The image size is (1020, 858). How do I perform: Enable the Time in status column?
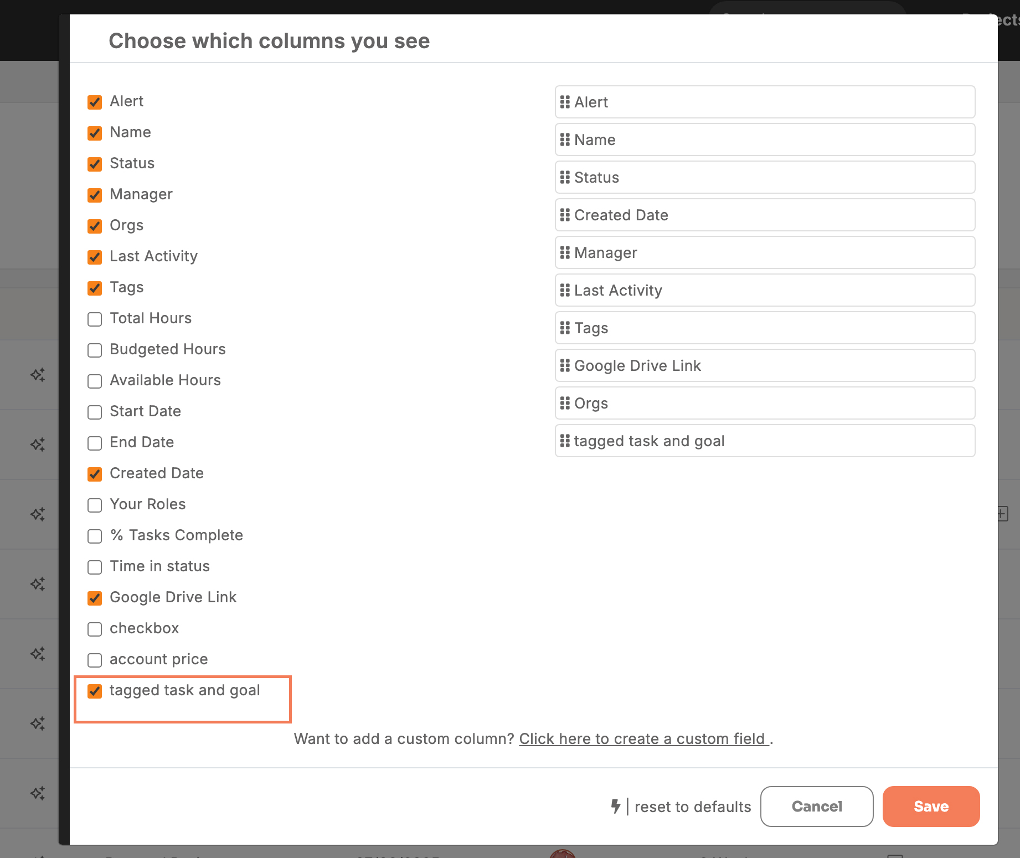pos(95,567)
